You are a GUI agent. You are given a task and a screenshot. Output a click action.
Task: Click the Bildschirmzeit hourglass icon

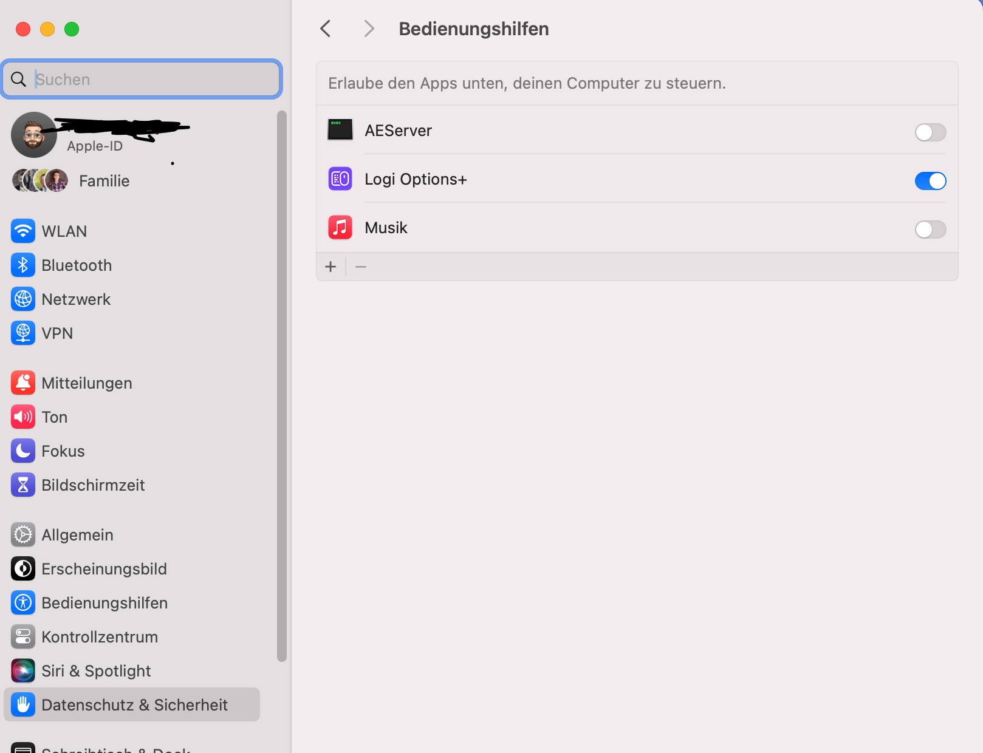23,485
